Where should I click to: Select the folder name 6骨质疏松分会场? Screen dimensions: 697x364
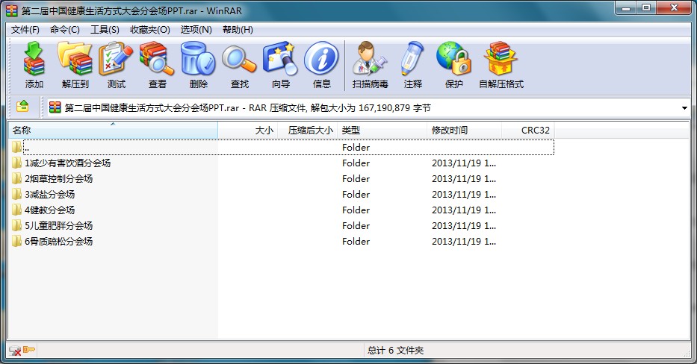point(59,242)
